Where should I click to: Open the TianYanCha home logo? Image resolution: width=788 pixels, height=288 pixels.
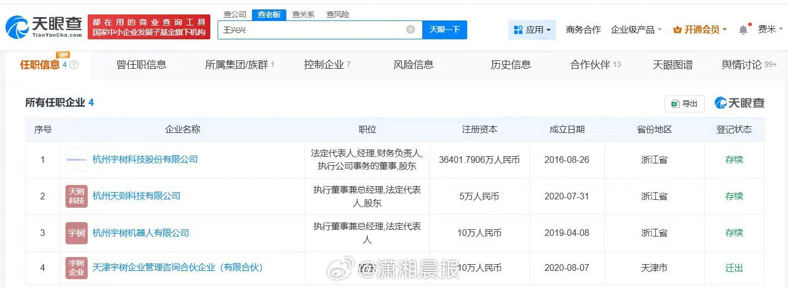[44, 27]
